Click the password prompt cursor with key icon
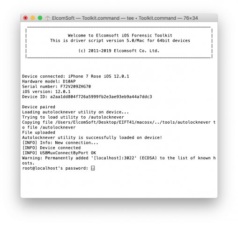Screen dimensions: 238x225 click(x=93, y=168)
